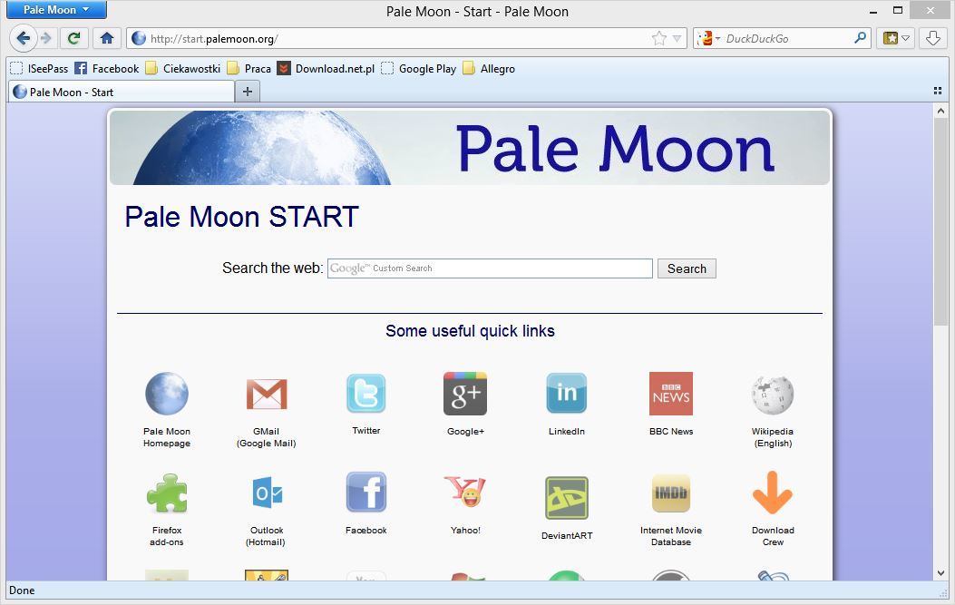The height and width of the screenshot is (605, 955).
Task: Open the Praca bookmarks folder
Action: pyautogui.click(x=249, y=69)
